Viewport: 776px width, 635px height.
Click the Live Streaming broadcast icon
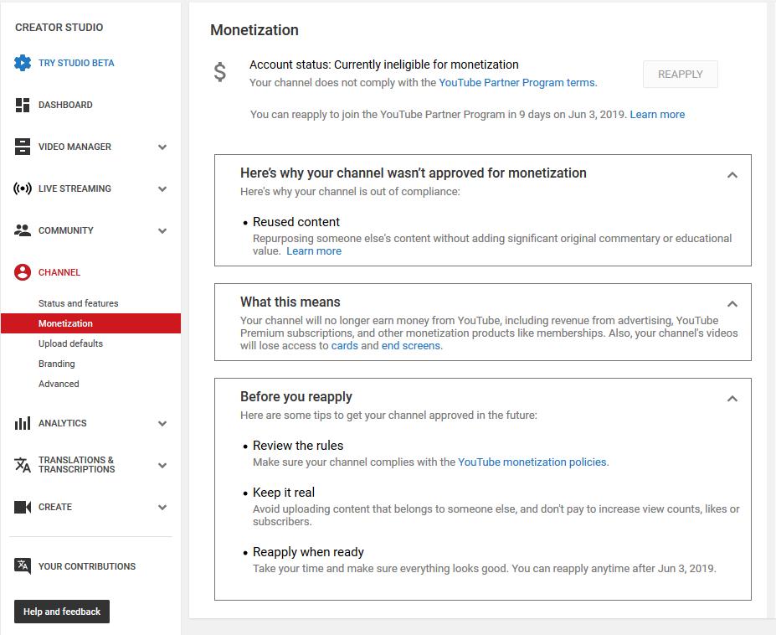click(23, 188)
